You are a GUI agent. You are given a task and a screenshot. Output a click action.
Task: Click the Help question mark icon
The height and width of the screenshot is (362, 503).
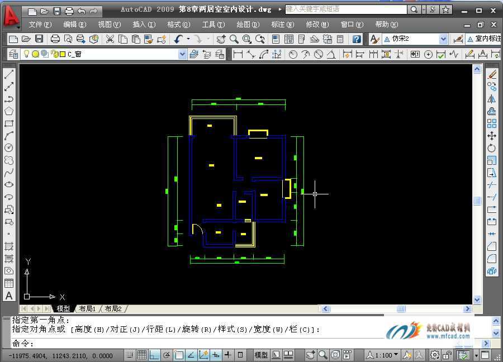pyautogui.click(x=357, y=39)
